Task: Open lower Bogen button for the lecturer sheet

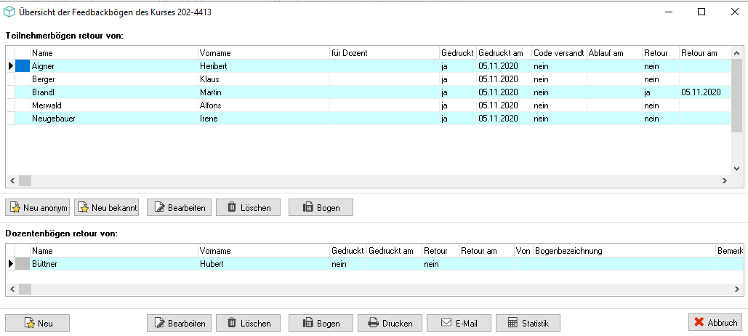Action: [x=321, y=323]
